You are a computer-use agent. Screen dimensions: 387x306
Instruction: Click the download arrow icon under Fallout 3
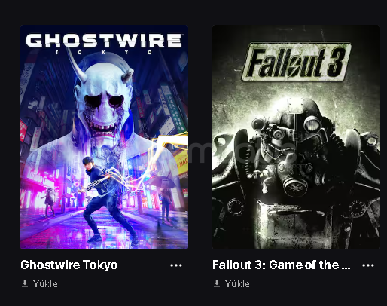click(x=217, y=283)
